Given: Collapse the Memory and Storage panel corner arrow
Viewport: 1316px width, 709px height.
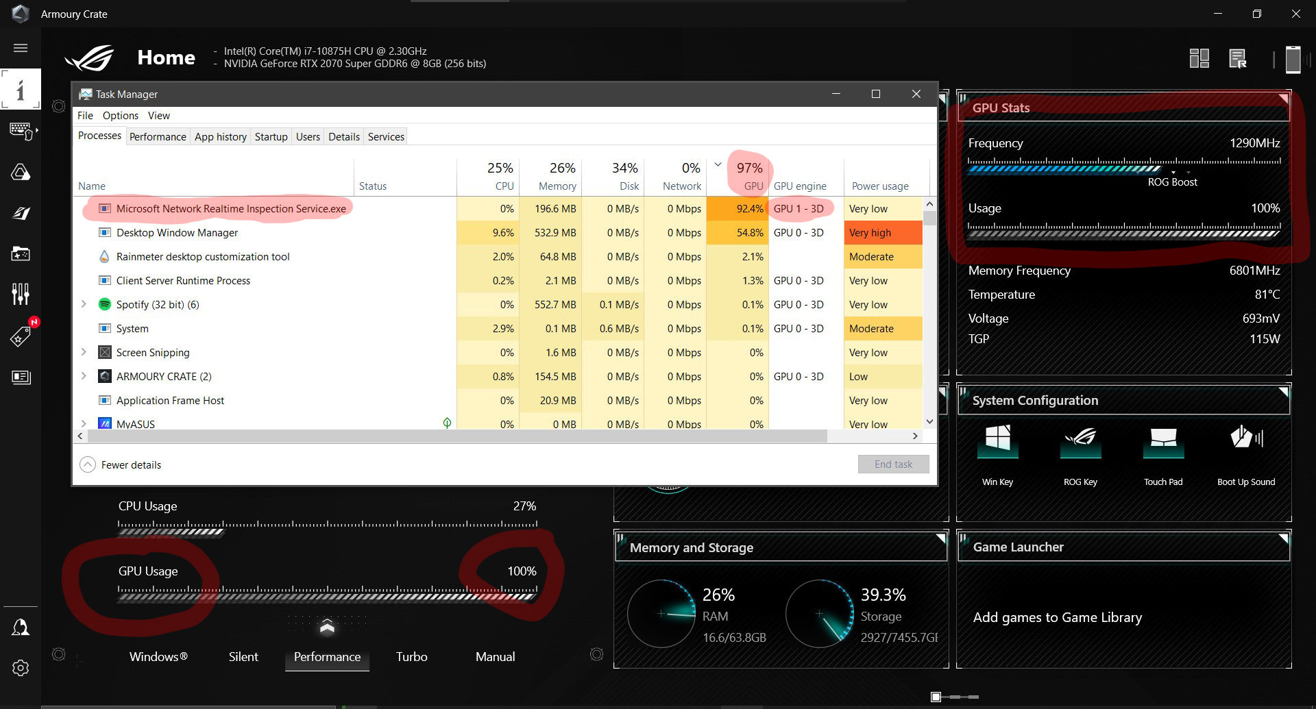Looking at the screenshot, I should pos(941,539).
